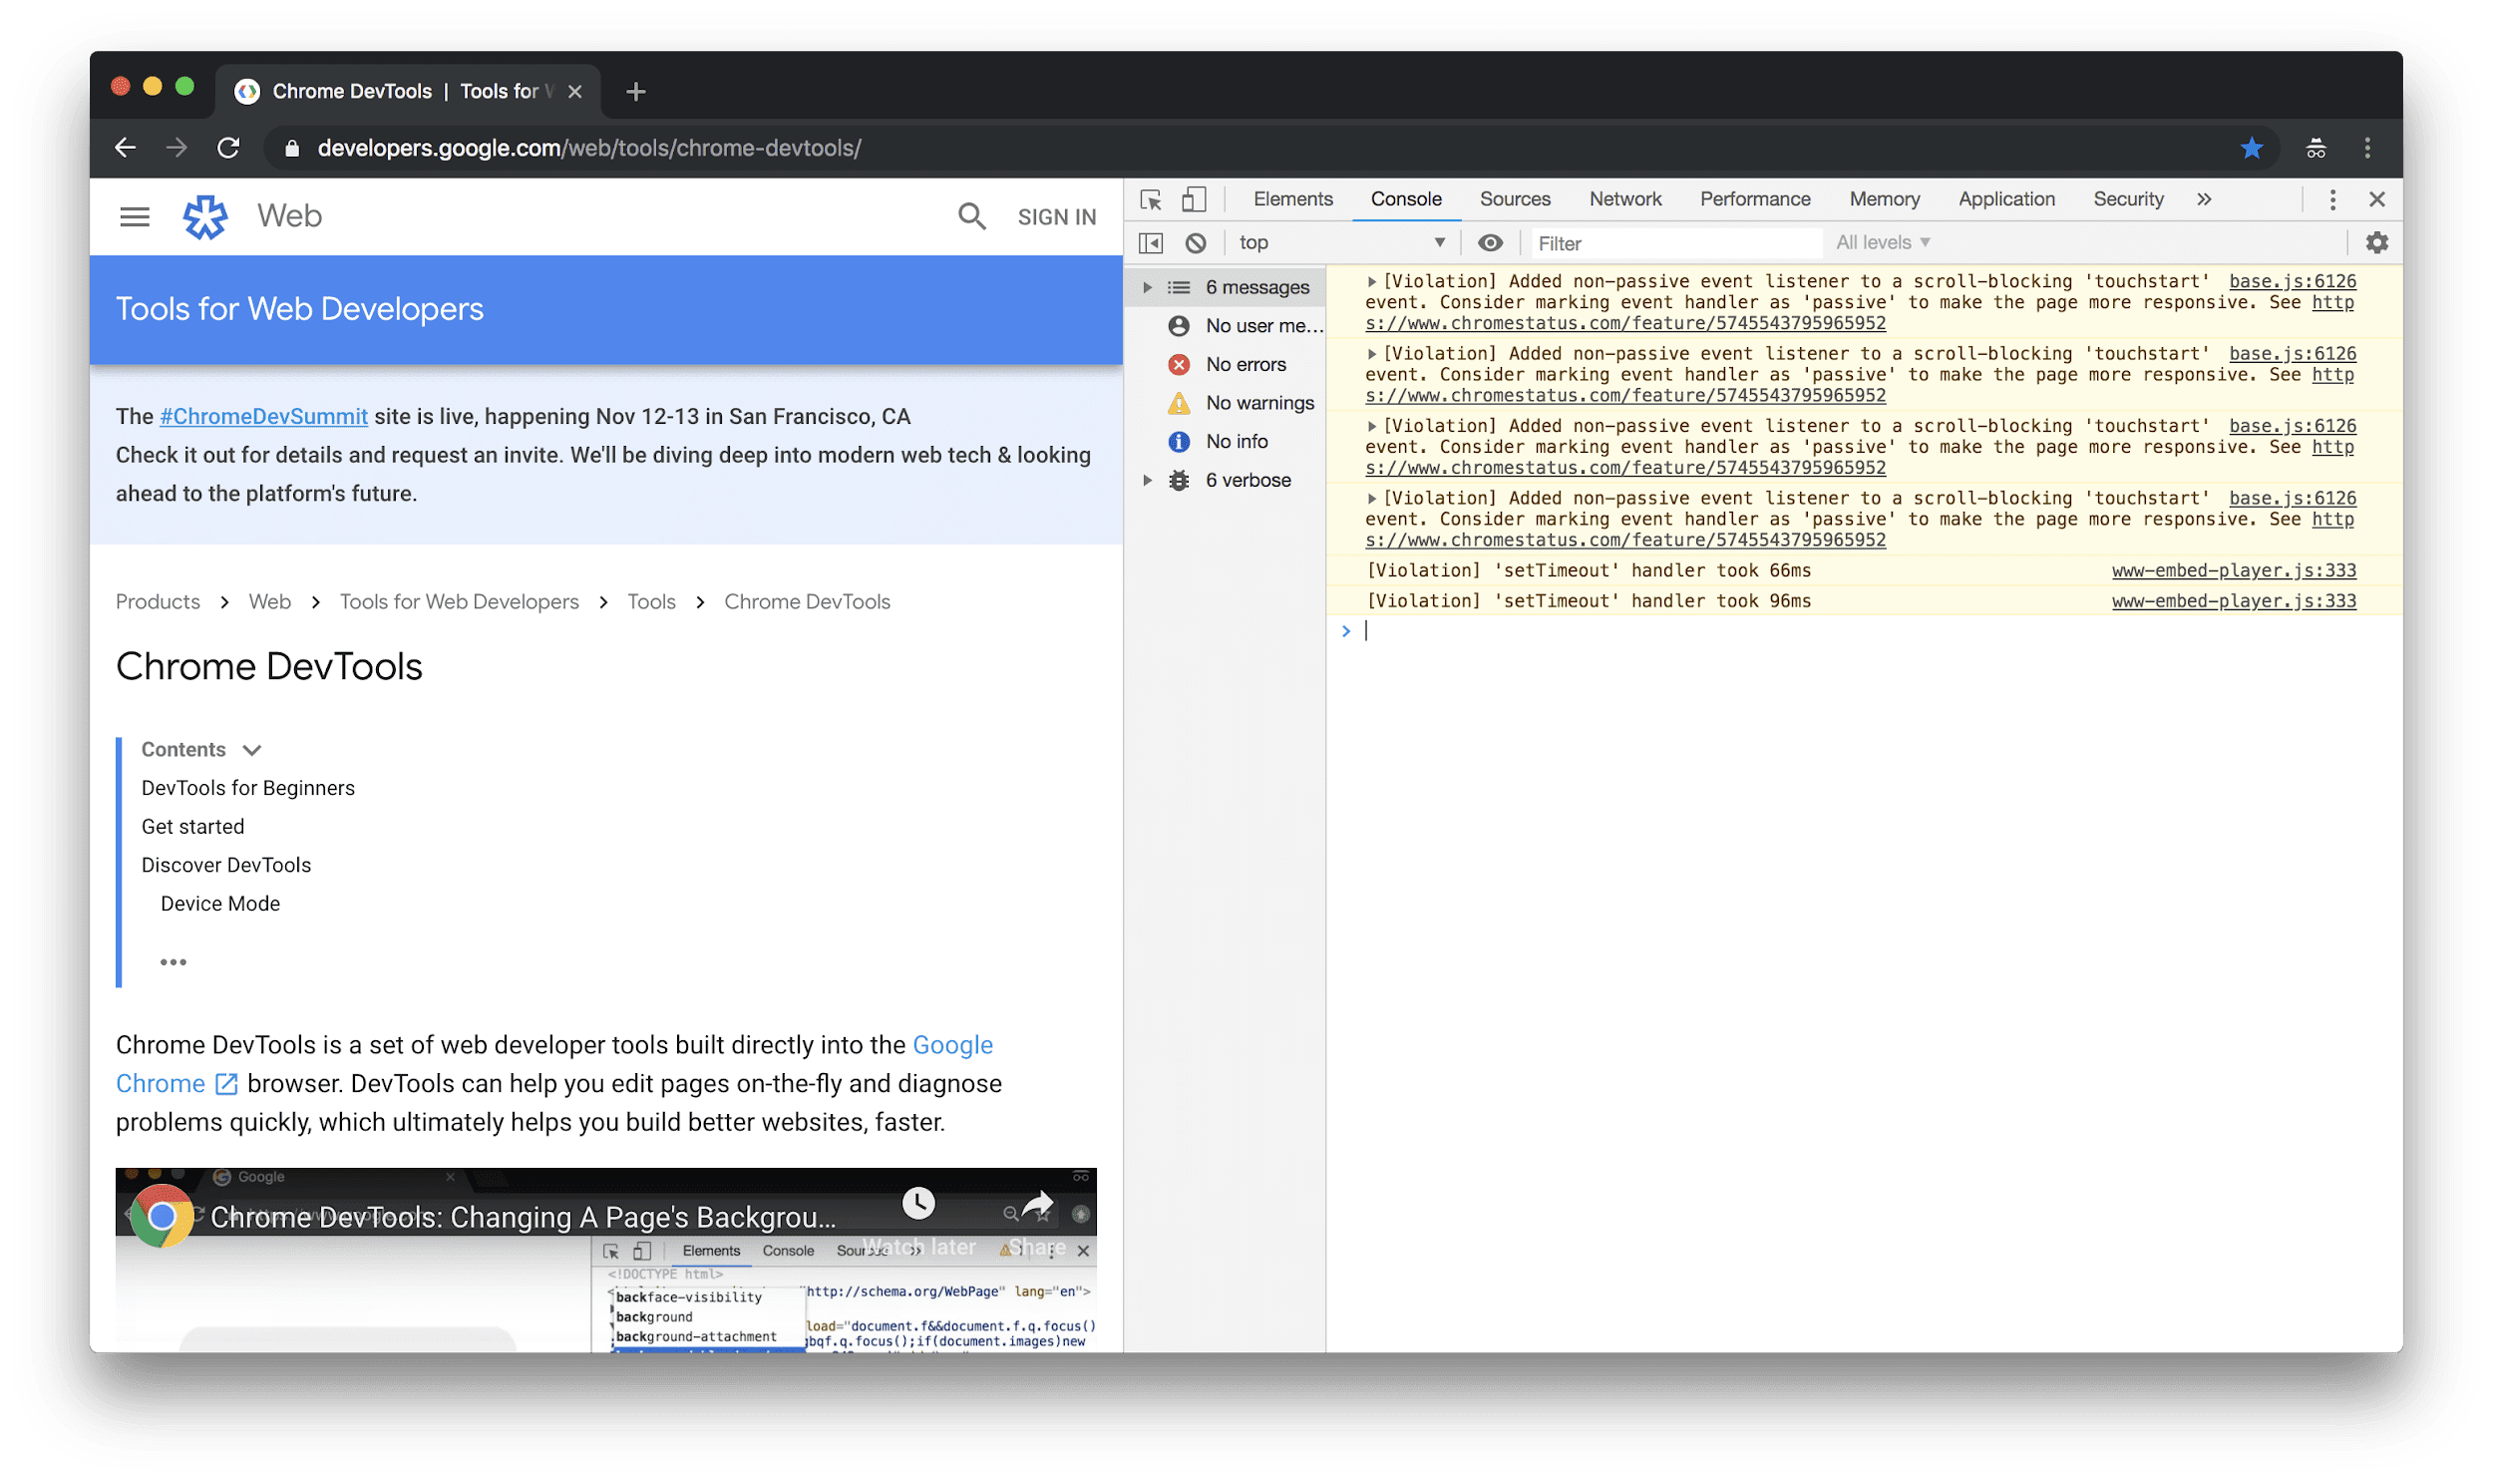
Task: Toggle No errors filter checkbox
Action: click(x=1235, y=363)
